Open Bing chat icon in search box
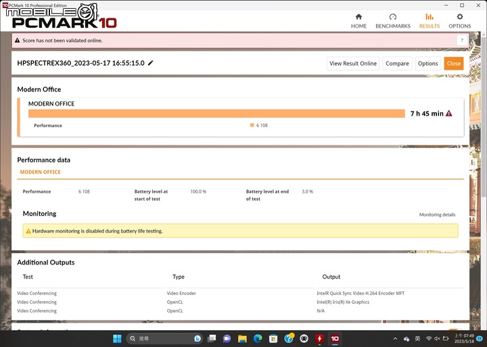The width and height of the screenshot is (487, 347). tap(198, 339)
